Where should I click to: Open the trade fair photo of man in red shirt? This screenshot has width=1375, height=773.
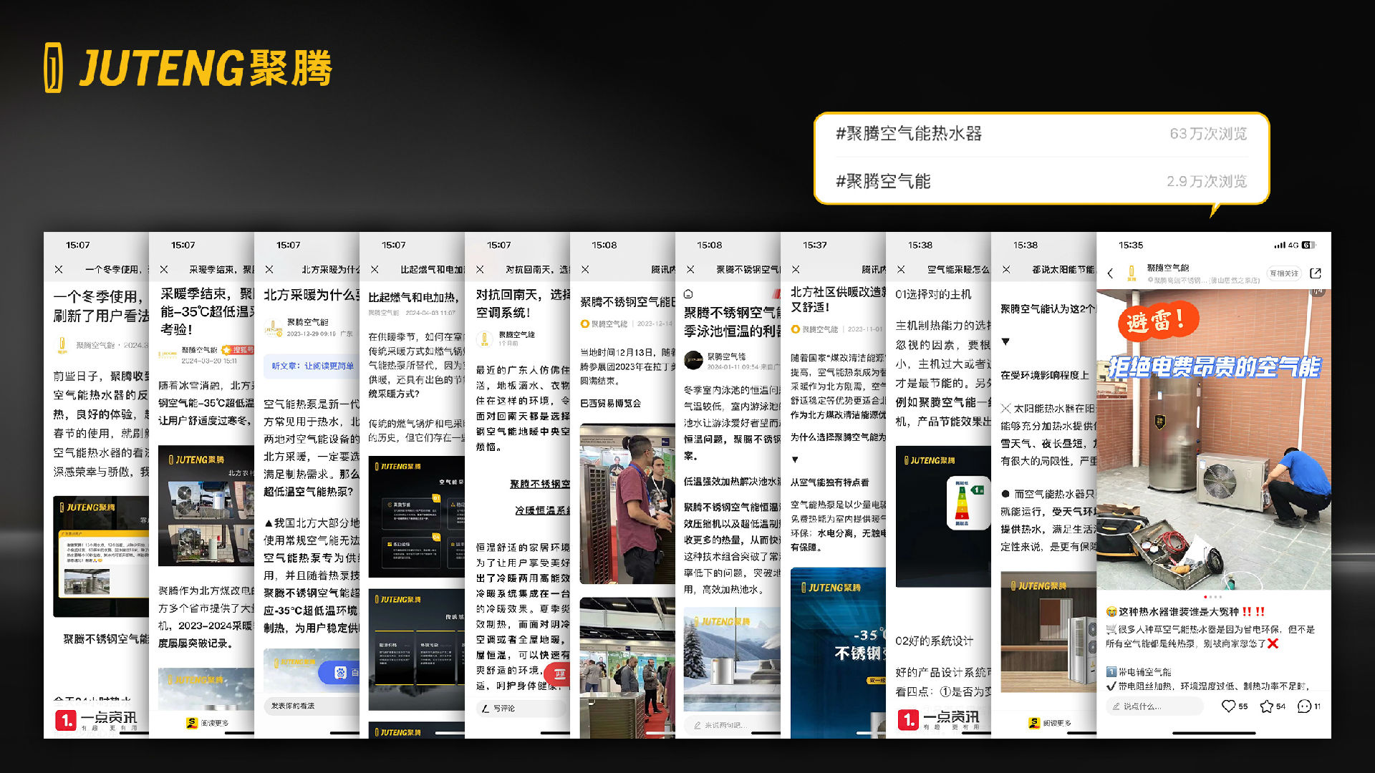(628, 504)
